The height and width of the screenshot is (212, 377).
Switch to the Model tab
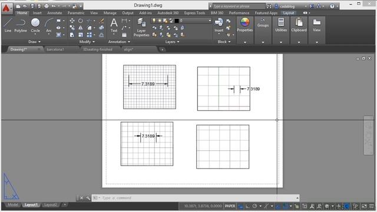coord(13,205)
